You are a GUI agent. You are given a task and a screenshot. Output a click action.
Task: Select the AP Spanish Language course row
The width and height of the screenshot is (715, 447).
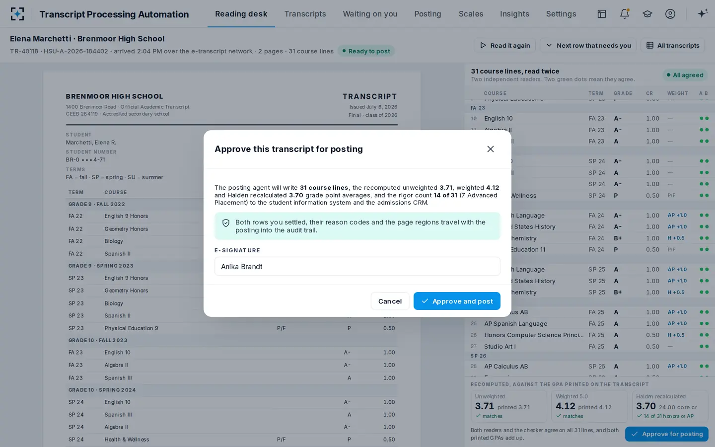(x=589, y=323)
